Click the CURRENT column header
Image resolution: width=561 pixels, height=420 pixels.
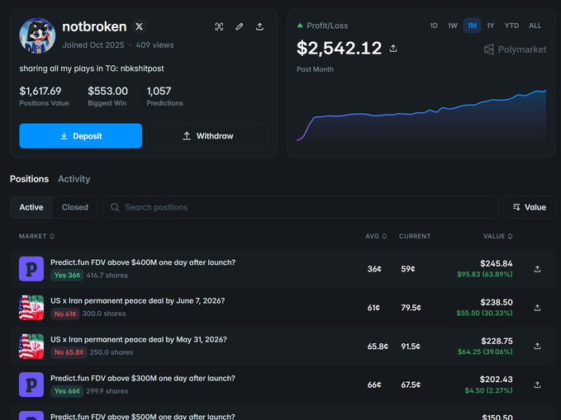[x=415, y=236]
